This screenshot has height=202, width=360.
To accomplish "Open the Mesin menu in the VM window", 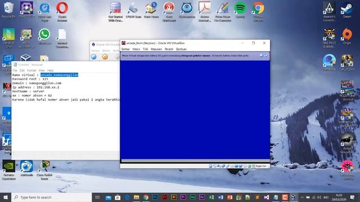I will (x=136, y=49).
